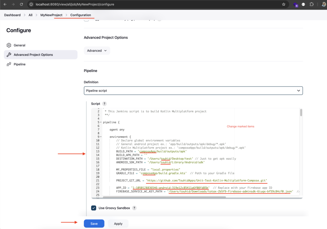Open the user profile avatar
Image resolution: width=327 pixels, height=229 pixels.
[x=324, y=4]
